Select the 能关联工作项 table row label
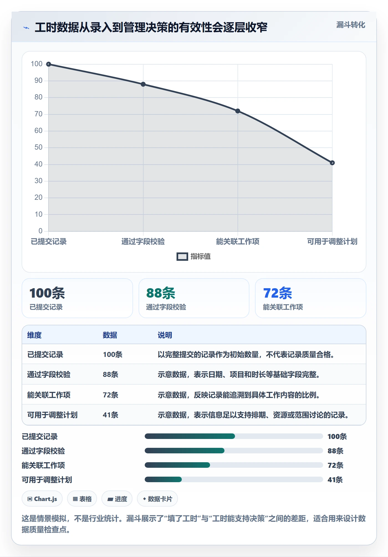 click(49, 395)
